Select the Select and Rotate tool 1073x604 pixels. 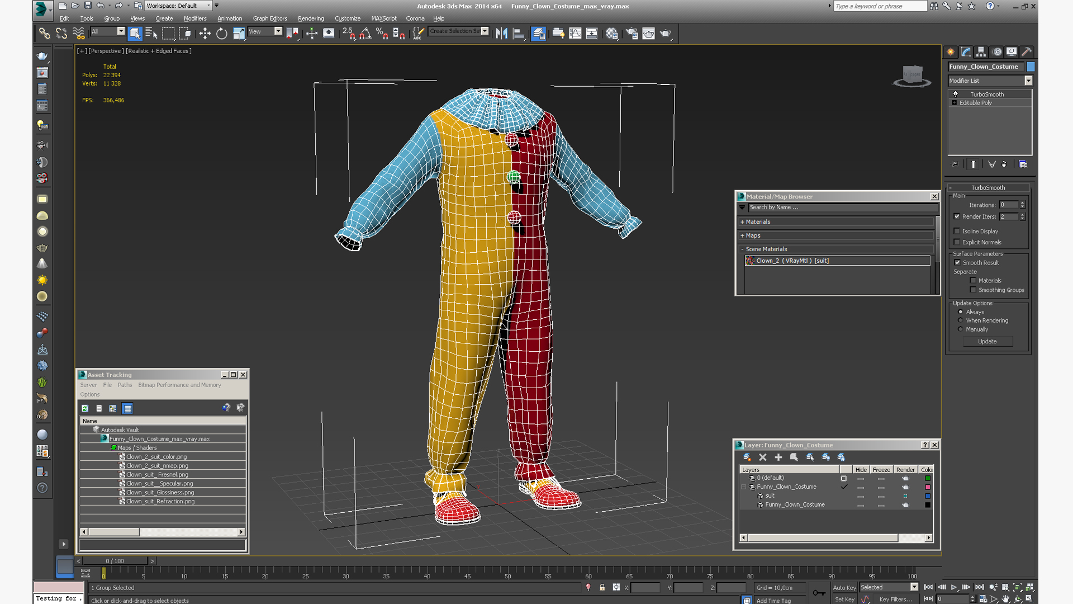tap(222, 34)
